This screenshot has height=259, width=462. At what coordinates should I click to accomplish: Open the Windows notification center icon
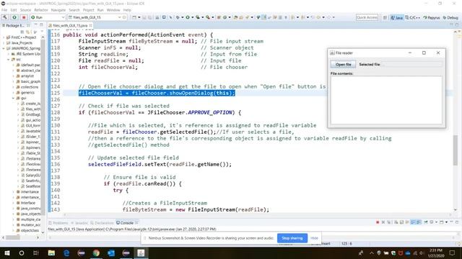point(453,253)
